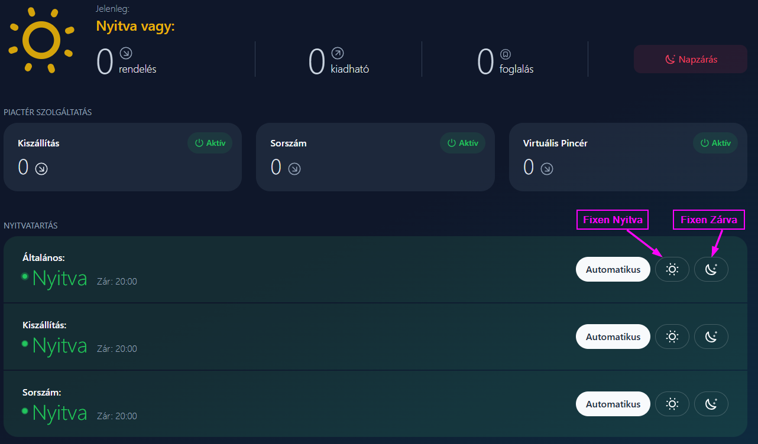Viewport: 758px width, 444px height.
Task: Toggle Aktív status for Sorszám service
Action: coord(462,143)
